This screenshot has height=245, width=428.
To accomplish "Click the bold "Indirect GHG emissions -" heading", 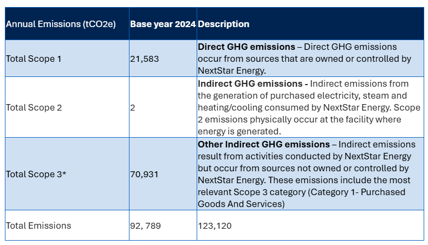I will 253,84.
